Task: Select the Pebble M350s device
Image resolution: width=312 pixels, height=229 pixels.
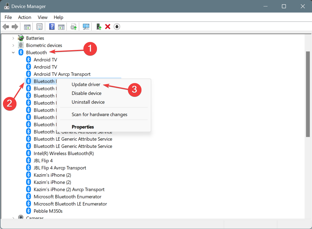Action: pyautogui.click(x=48, y=211)
